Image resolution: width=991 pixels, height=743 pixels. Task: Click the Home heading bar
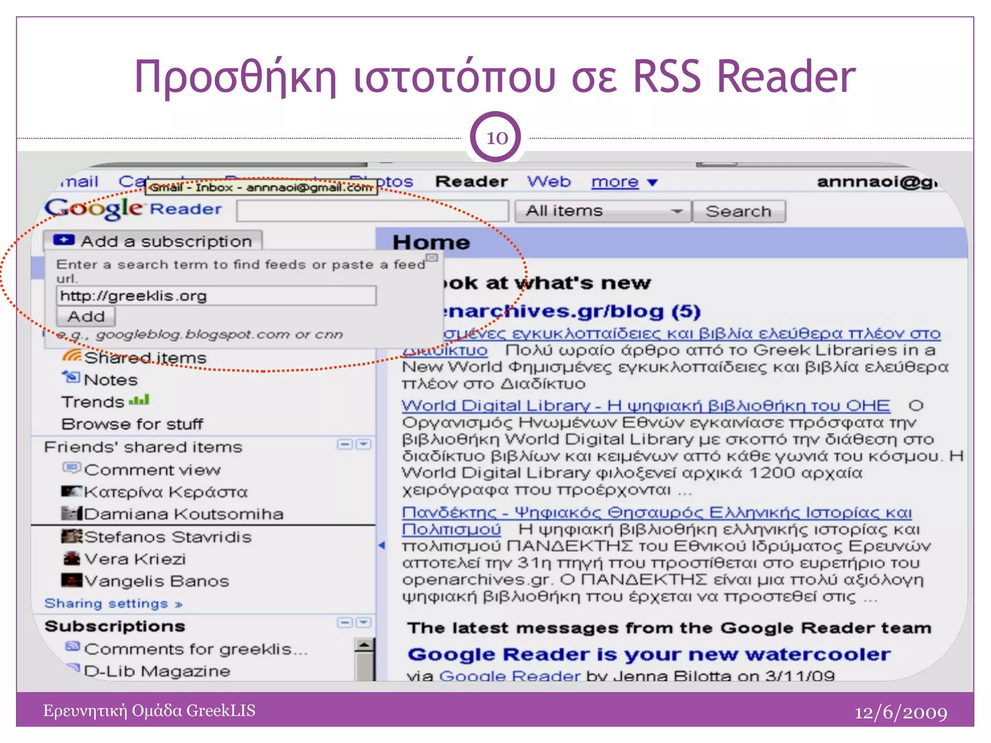click(x=672, y=242)
